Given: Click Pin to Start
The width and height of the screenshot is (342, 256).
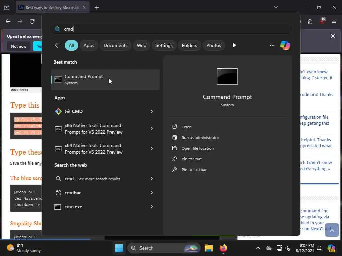Looking at the screenshot, I should [191, 159].
